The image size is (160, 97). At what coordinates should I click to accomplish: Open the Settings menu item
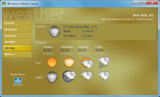coord(18,48)
